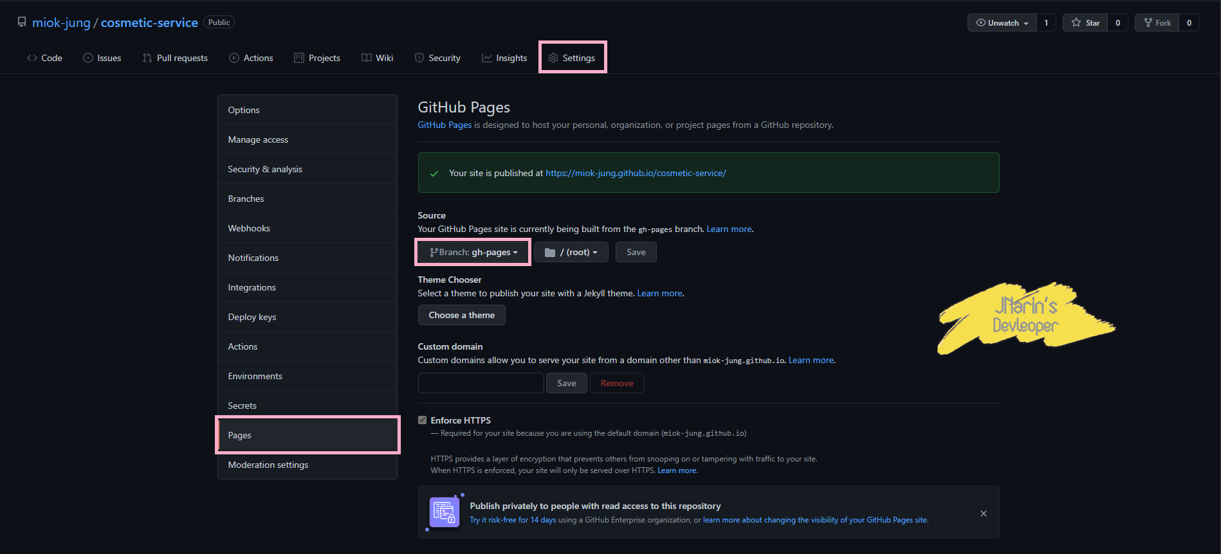
Task: Open the Wiki tab
Action: click(377, 58)
